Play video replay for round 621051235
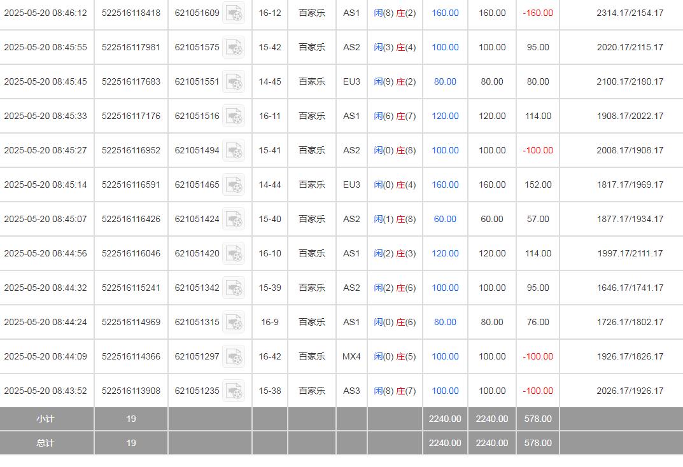 pos(234,391)
